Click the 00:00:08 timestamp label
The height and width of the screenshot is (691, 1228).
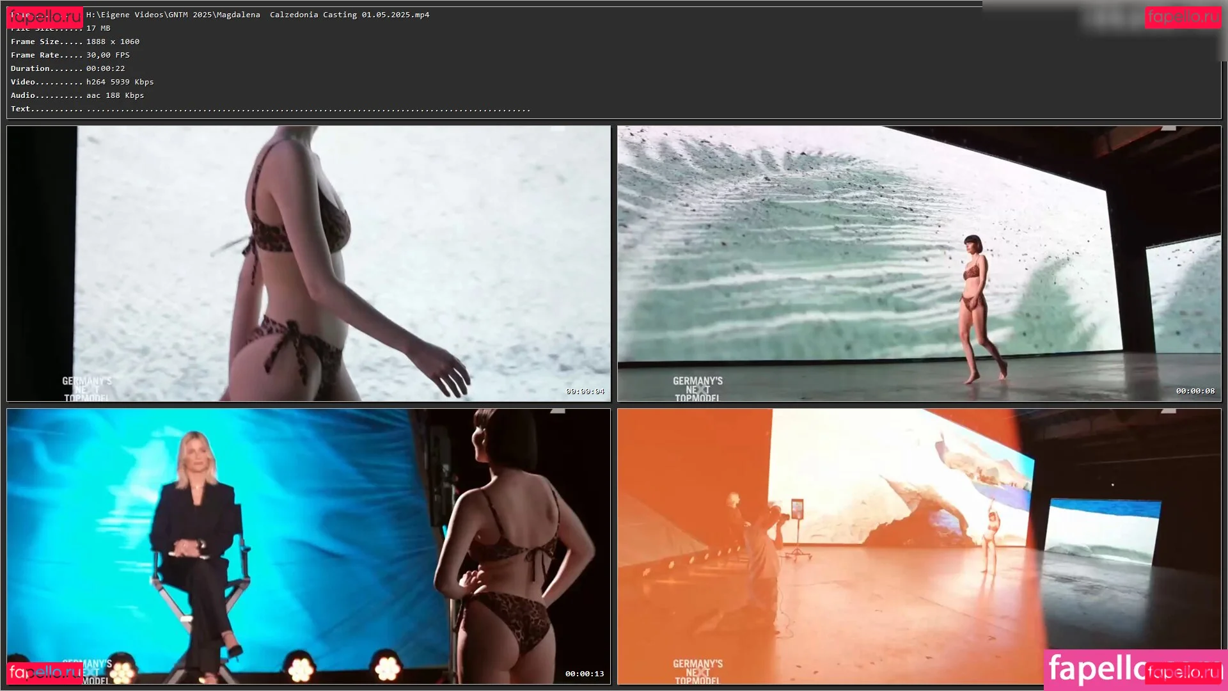point(1195,392)
